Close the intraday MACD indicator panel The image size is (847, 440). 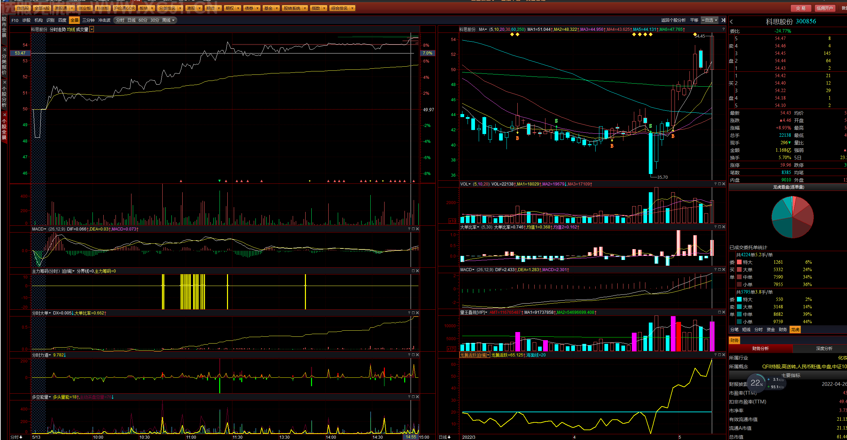pyautogui.click(x=417, y=229)
